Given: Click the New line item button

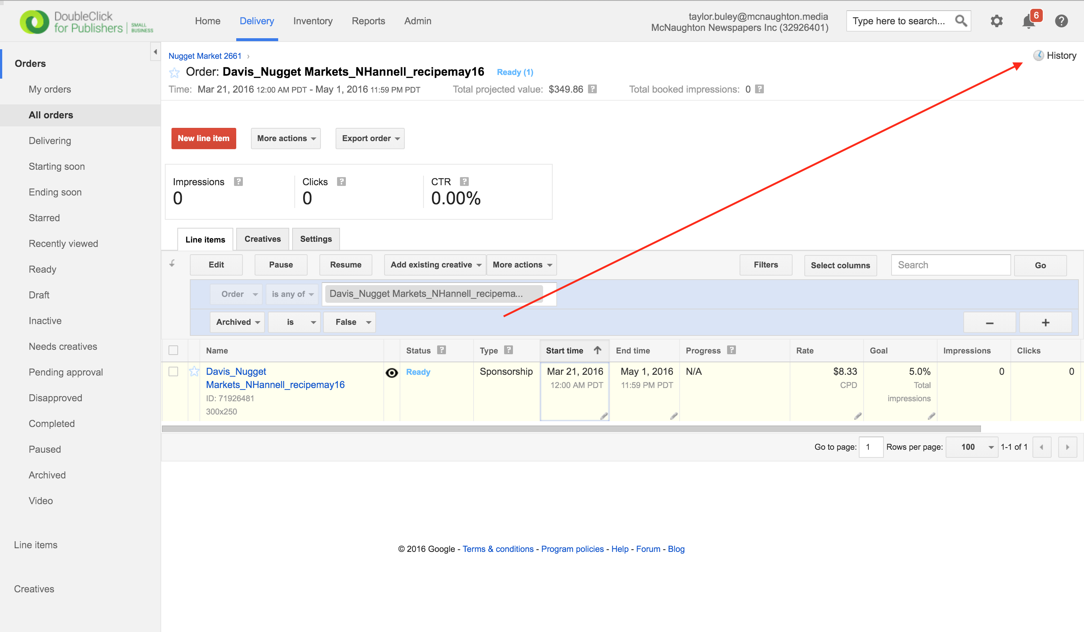Looking at the screenshot, I should [x=203, y=139].
